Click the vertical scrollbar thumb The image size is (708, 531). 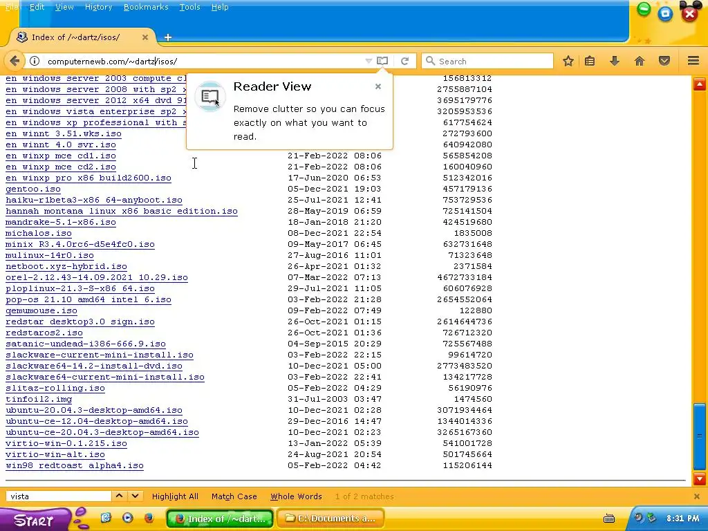click(700, 436)
